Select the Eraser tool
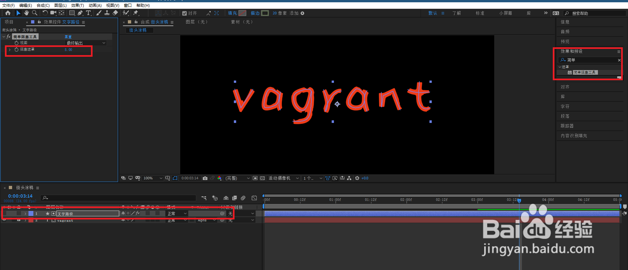This screenshot has height=270, width=628. pyautogui.click(x=115, y=13)
